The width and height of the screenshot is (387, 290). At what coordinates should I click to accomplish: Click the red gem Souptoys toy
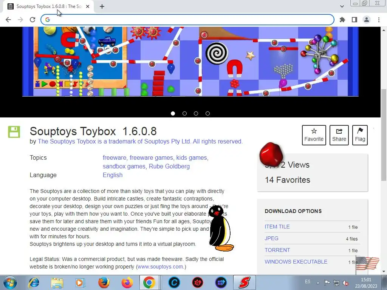pos(271,154)
